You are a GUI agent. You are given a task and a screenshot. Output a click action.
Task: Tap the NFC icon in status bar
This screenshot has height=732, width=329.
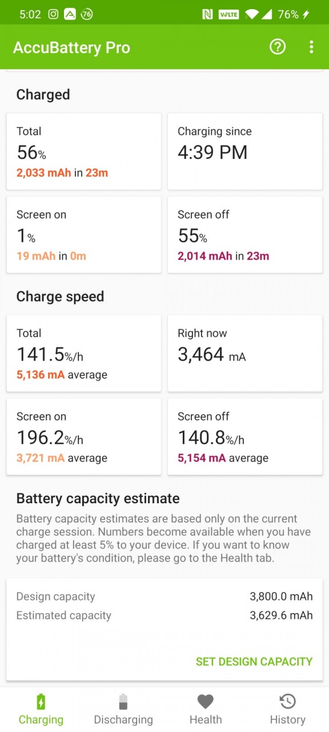coord(207,14)
